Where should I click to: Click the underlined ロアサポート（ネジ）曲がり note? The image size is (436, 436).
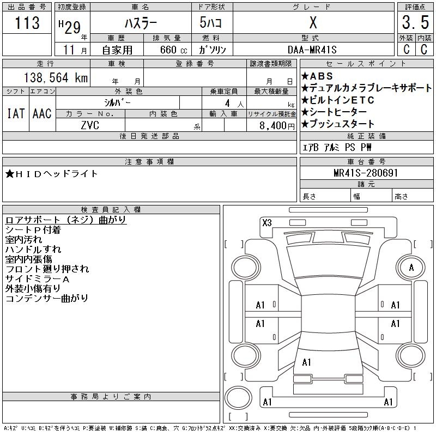[x=66, y=220]
